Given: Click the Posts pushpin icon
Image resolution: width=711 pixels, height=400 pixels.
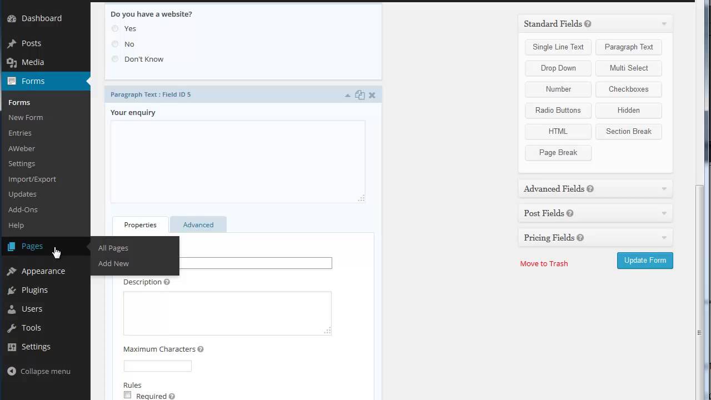Looking at the screenshot, I should tap(12, 43).
